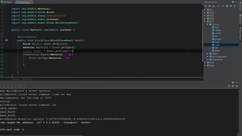Expand Run Configurations in Maven tree
Screen dimensions: 242x136
(x=208, y=57)
